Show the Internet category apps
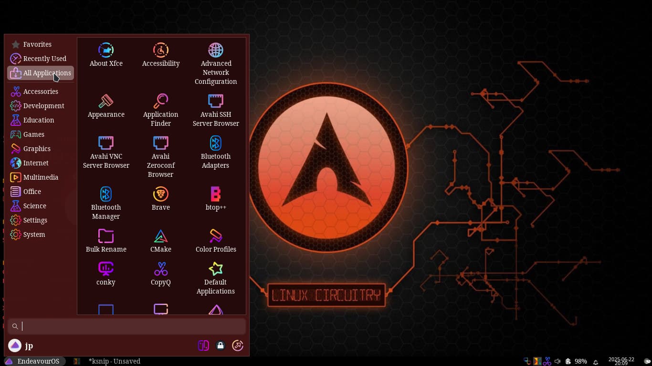The width and height of the screenshot is (652, 366). click(x=36, y=163)
